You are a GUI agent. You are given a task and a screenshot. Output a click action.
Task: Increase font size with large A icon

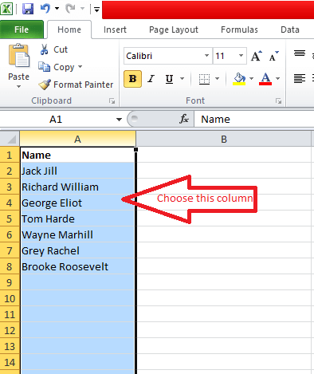(257, 56)
